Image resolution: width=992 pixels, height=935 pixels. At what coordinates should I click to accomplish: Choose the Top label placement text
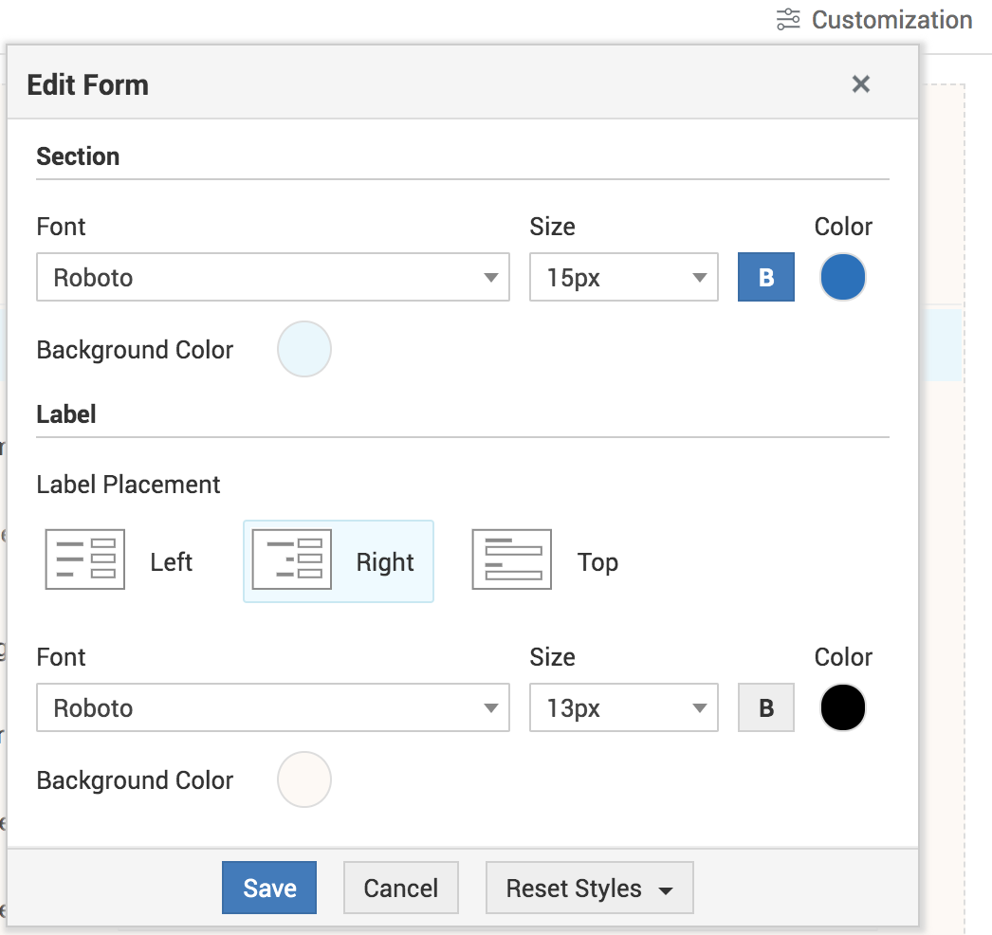coord(597,562)
